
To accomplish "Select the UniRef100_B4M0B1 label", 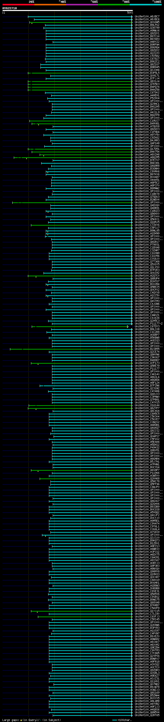I will click(147, 124).
